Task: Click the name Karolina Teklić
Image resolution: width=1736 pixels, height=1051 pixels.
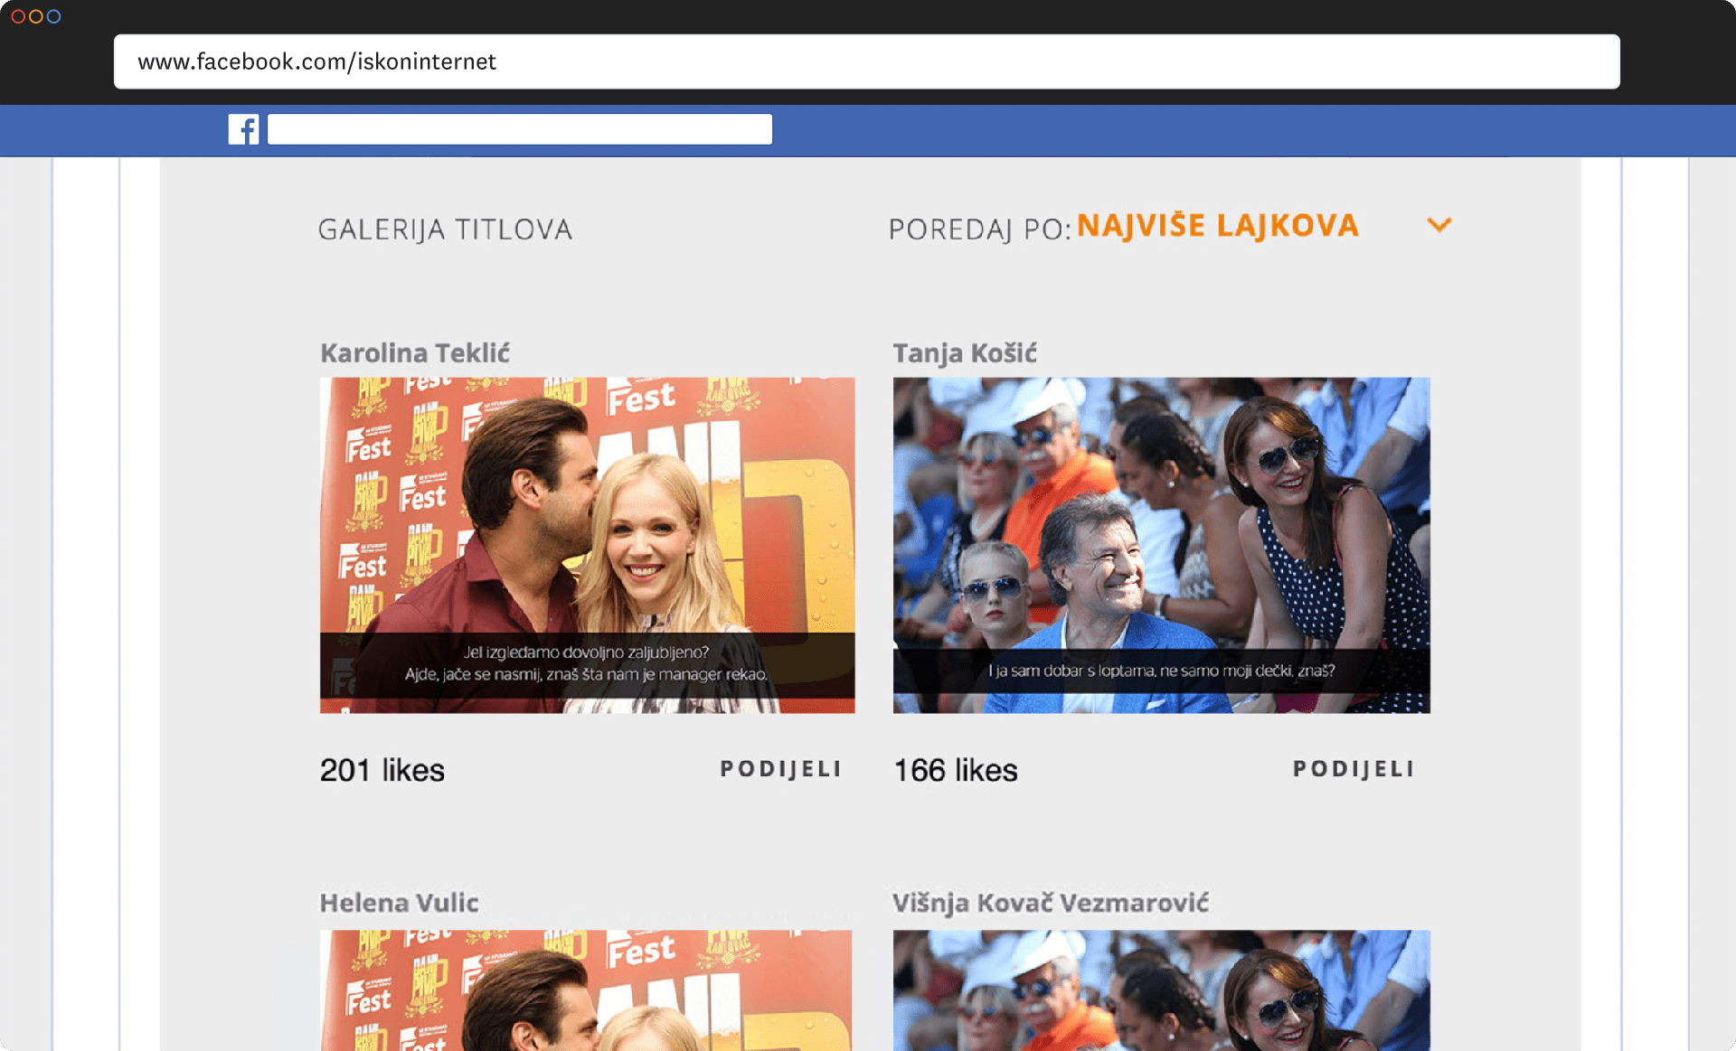Action: click(x=415, y=353)
